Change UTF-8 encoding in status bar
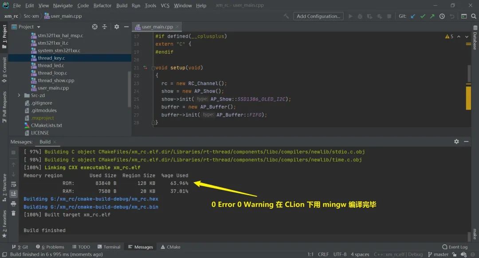Screen dimensions: 479x258 point(340,254)
